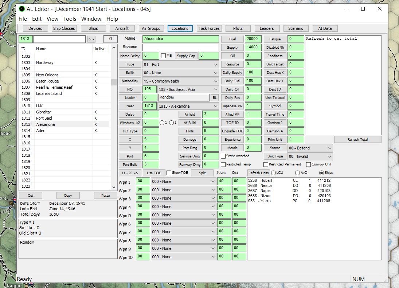Viewport: 399px width, 288px height.
Task: Open the Nationality dropdown 15 - Commonwealth
Action: [180, 81]
